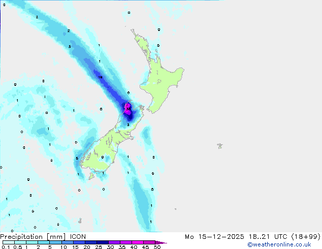Select the 30–35 mm purple legend swatch
This screenshot has width=322, height=249.
click(114, 242)
